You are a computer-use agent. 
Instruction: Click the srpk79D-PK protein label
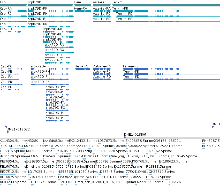coord(40,82)
